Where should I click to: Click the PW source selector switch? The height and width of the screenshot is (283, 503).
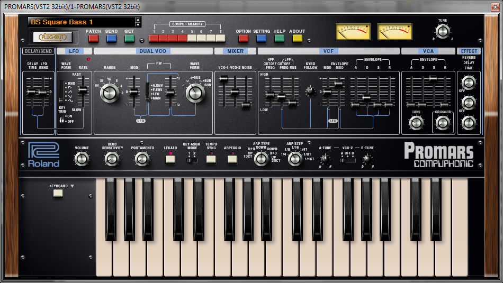(x=147, y=92)
